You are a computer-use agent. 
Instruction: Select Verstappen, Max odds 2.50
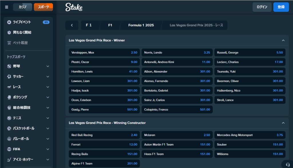pos(104,53)
